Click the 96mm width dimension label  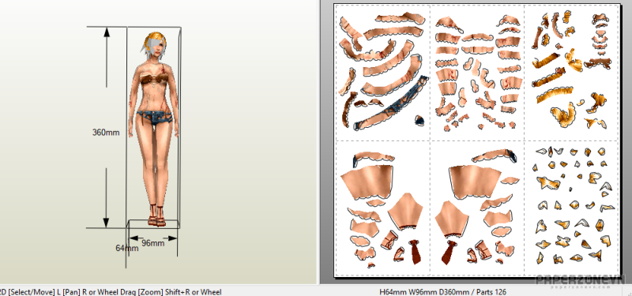(x=152, y=243)
